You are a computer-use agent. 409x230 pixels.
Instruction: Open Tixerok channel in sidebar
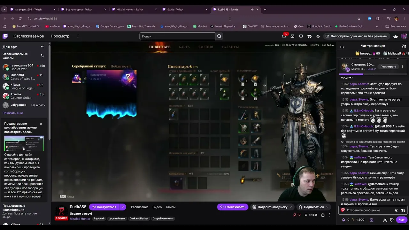click(24, 96)
